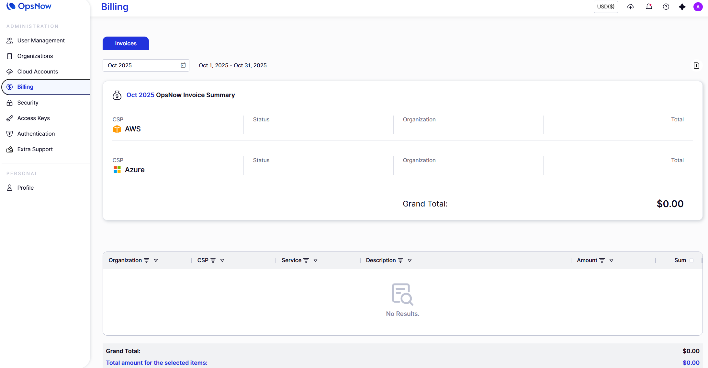This screenshot has height=368, width=708.
Task: Check the Sum header checkbox
Action: [691, 261]
